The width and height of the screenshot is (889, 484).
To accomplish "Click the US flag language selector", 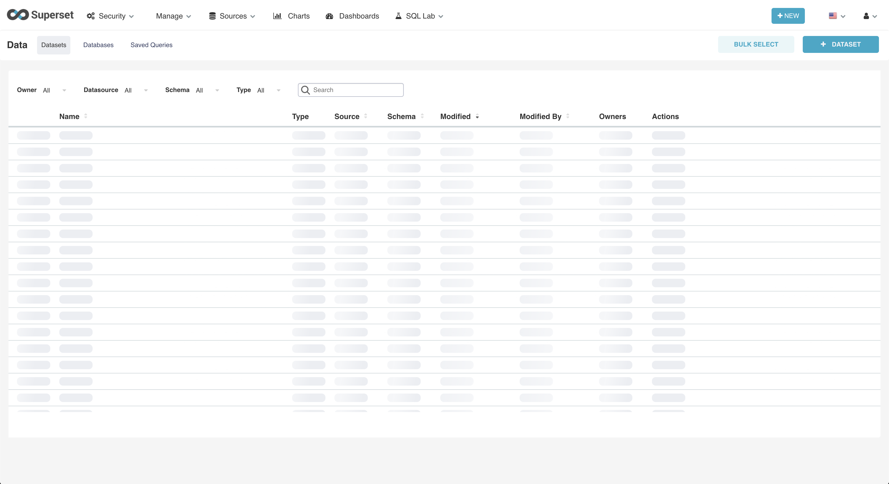I will (x=833, y=16).
